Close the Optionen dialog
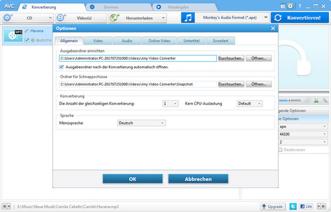 pyautogui.click(x=273, y=28)
